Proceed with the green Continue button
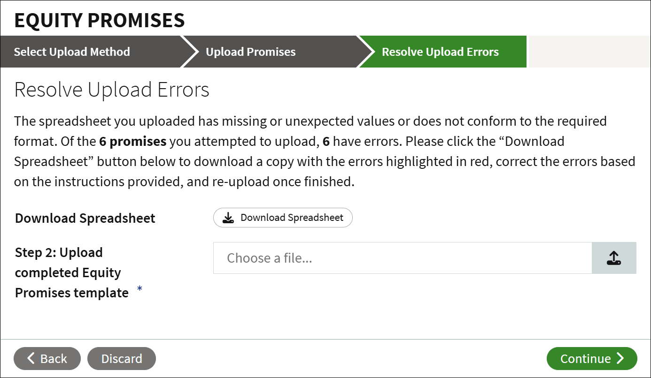This screenshot has width=651, height=378. 592,359
